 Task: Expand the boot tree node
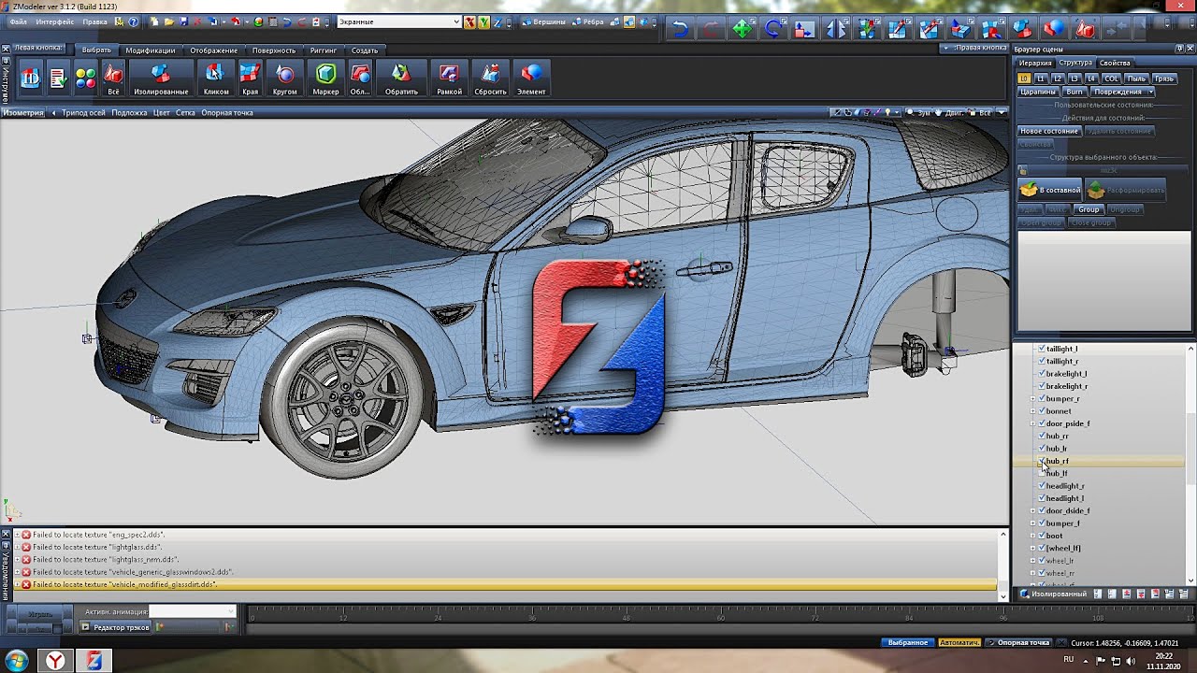click(x=1032, y=536)
